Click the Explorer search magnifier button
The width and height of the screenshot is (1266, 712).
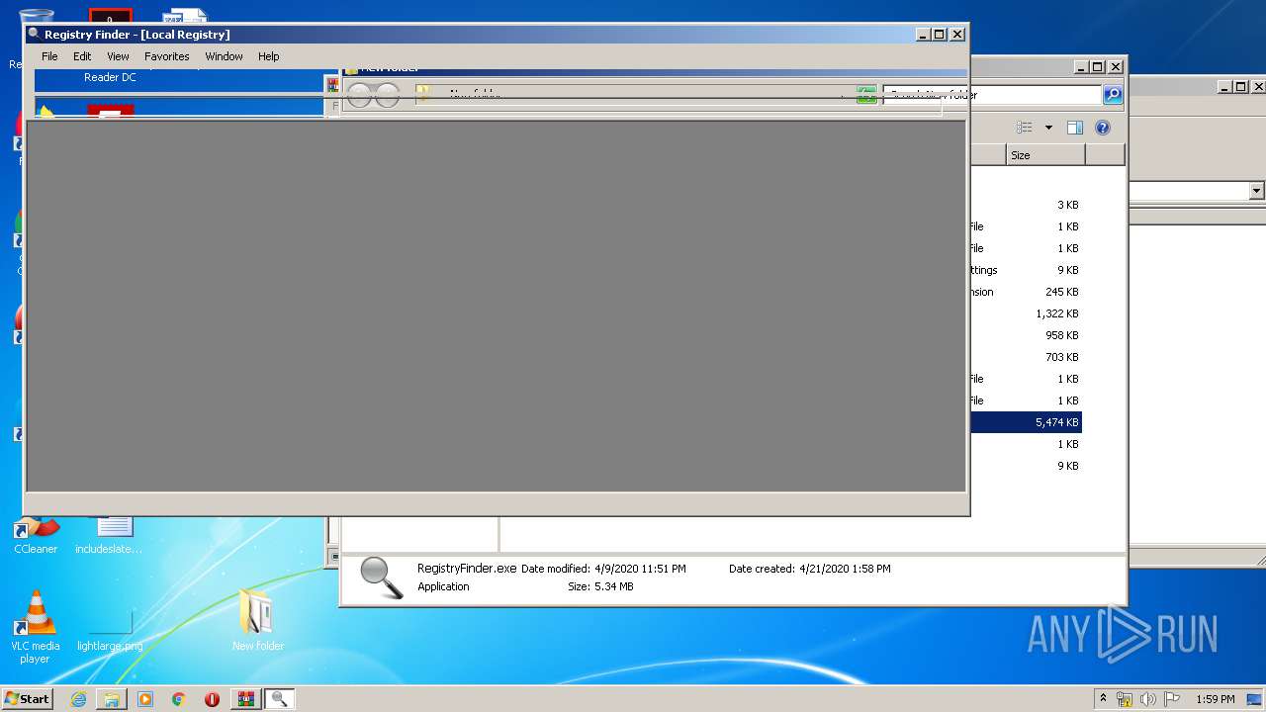(x=1113, y=95)
